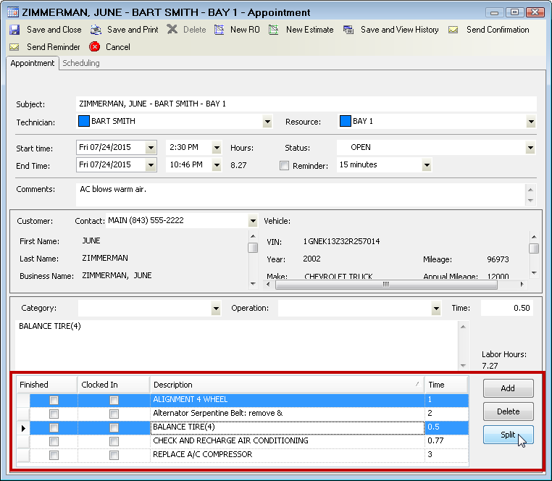This screenshot has width=552, height=481.
Task: Check Clocked In for REPLACE A/C COMPRESSOR
Action: click(x=114, y=455)
